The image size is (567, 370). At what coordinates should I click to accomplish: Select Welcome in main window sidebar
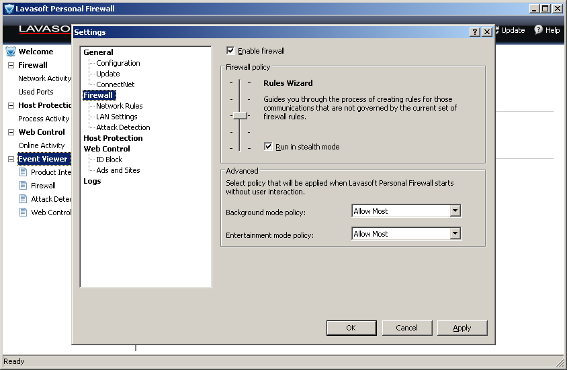tap(36, 52)
